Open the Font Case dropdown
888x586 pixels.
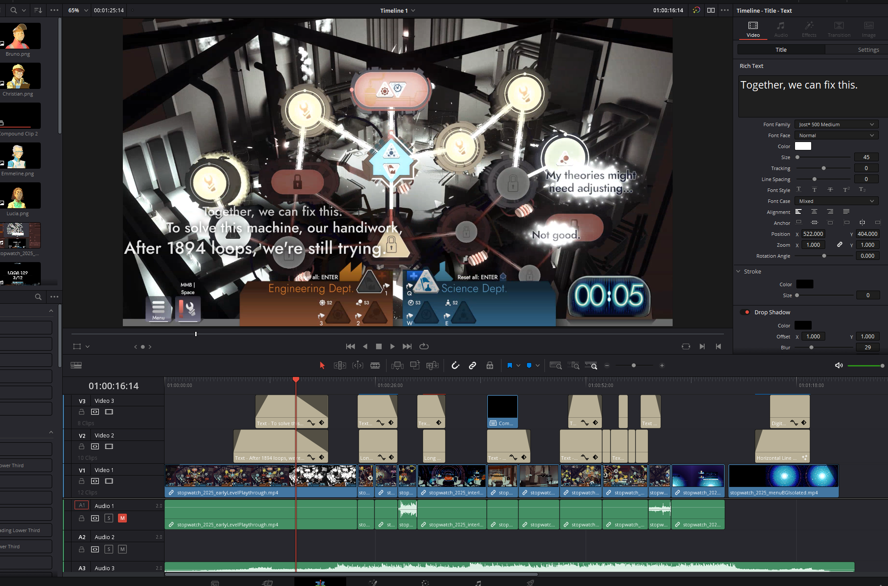[x=836, y=201]
